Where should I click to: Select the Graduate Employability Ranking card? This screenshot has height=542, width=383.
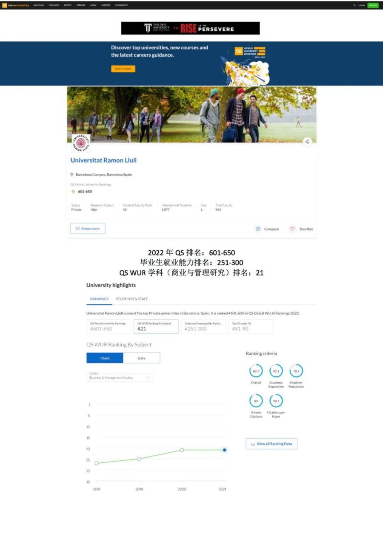[203, 327]
